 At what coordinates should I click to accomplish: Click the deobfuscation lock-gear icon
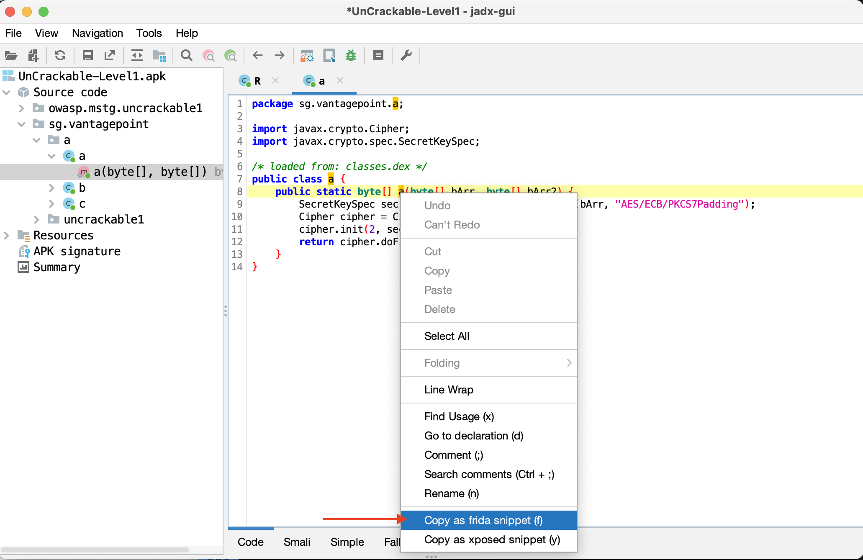pos(307,55)
